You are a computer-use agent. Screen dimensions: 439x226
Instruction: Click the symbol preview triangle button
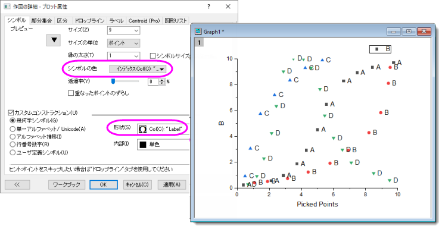click(54, 40)
